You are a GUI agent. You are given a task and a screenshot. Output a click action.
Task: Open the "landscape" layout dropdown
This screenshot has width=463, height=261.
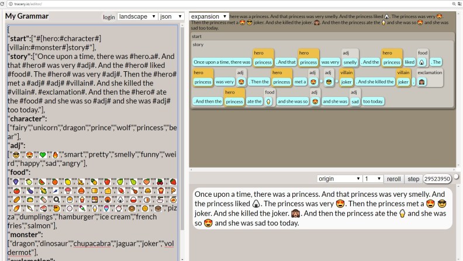[137, 17]
